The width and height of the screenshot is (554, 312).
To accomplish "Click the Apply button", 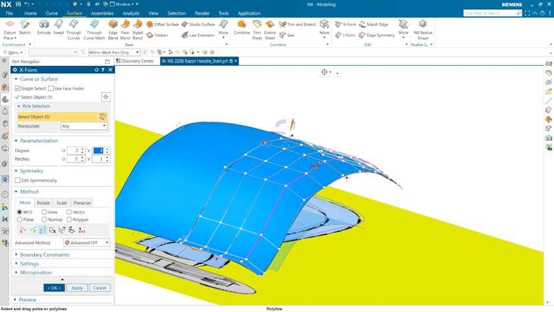I will [x=77, y=288].
